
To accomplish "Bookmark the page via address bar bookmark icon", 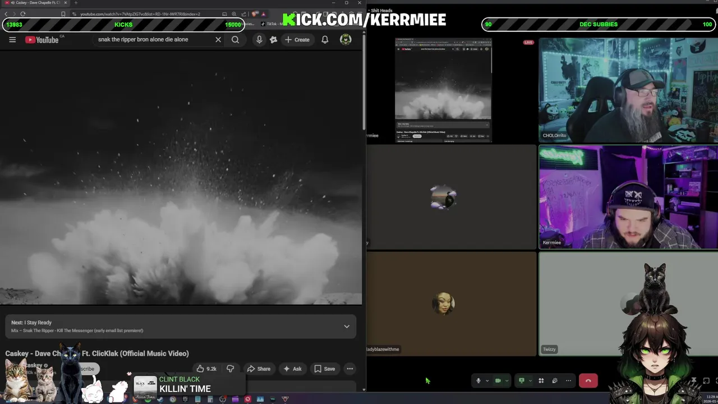I will 63,14.
